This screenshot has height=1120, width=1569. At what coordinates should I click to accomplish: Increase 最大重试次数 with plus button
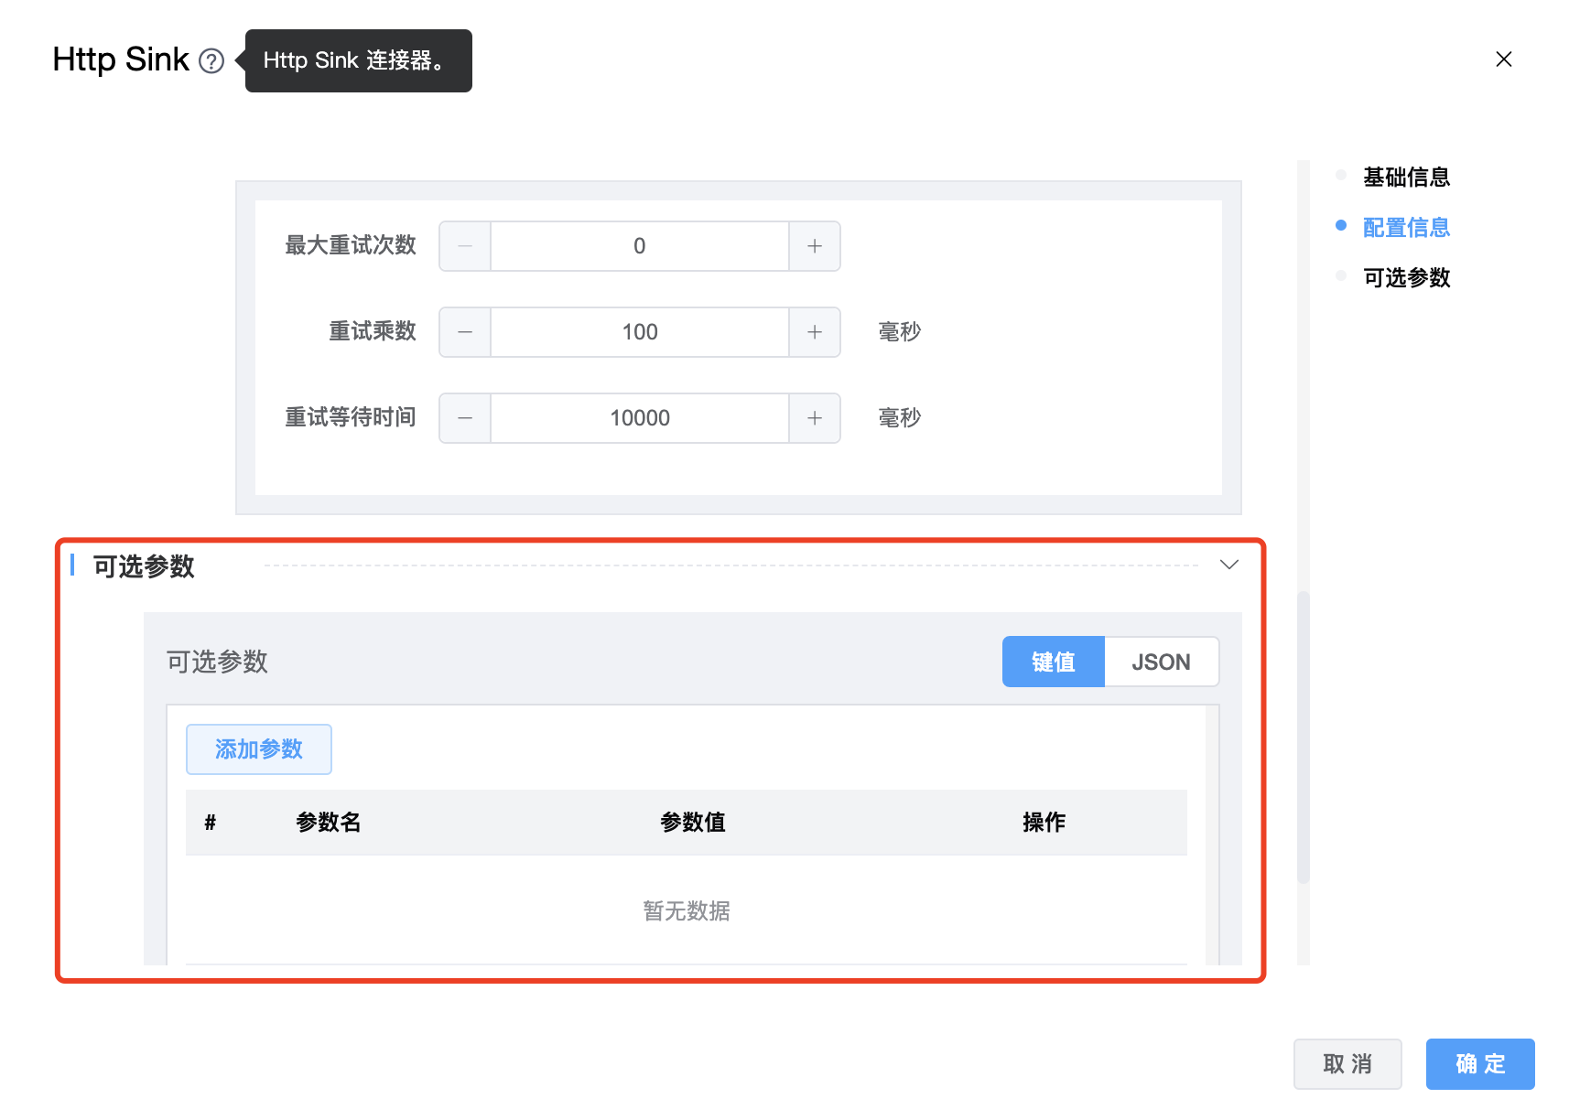[815, 246]
